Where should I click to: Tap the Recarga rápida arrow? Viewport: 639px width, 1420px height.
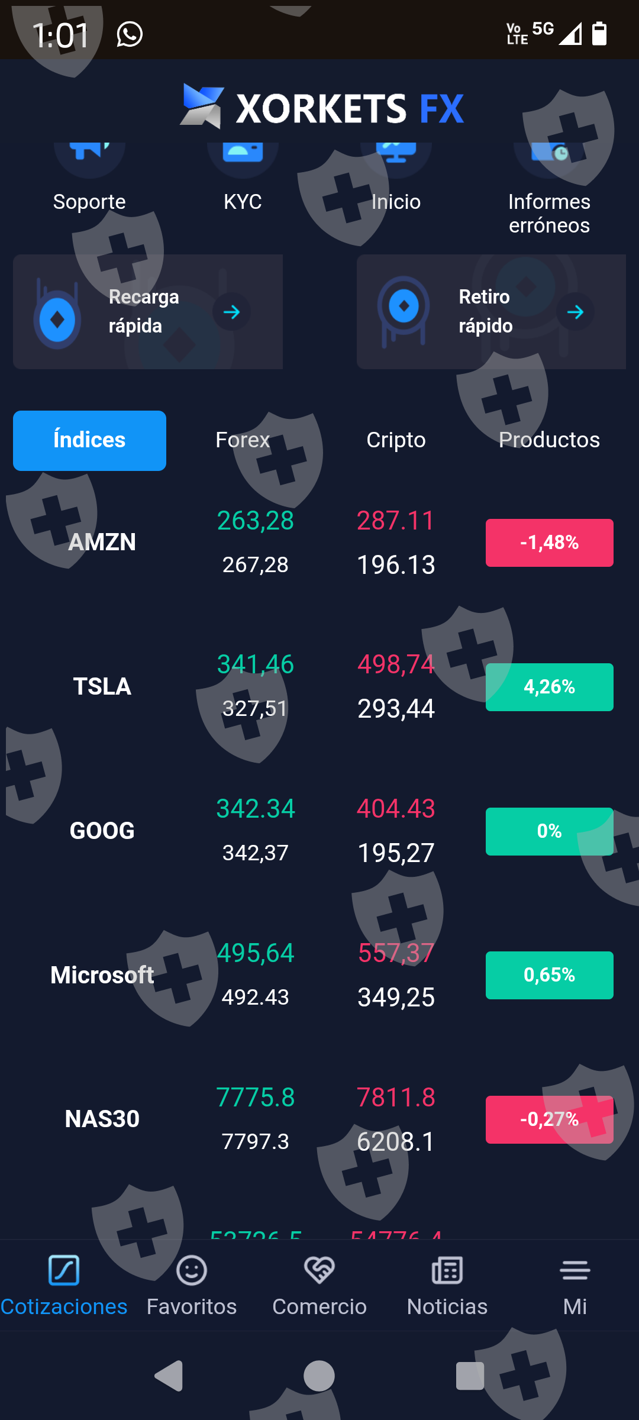231,312
